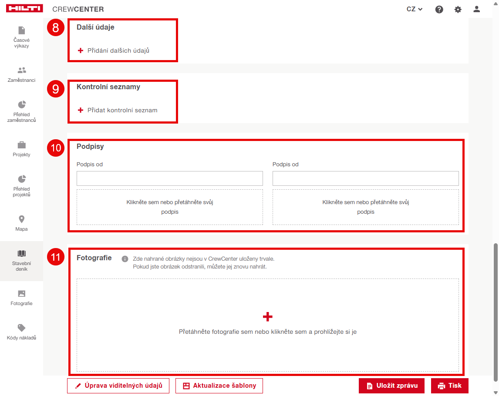Image resolution: width=499 pixels, height=396 pixels.
Task: Click the Uložit zprávu button
Action: (x=391, y=386)
